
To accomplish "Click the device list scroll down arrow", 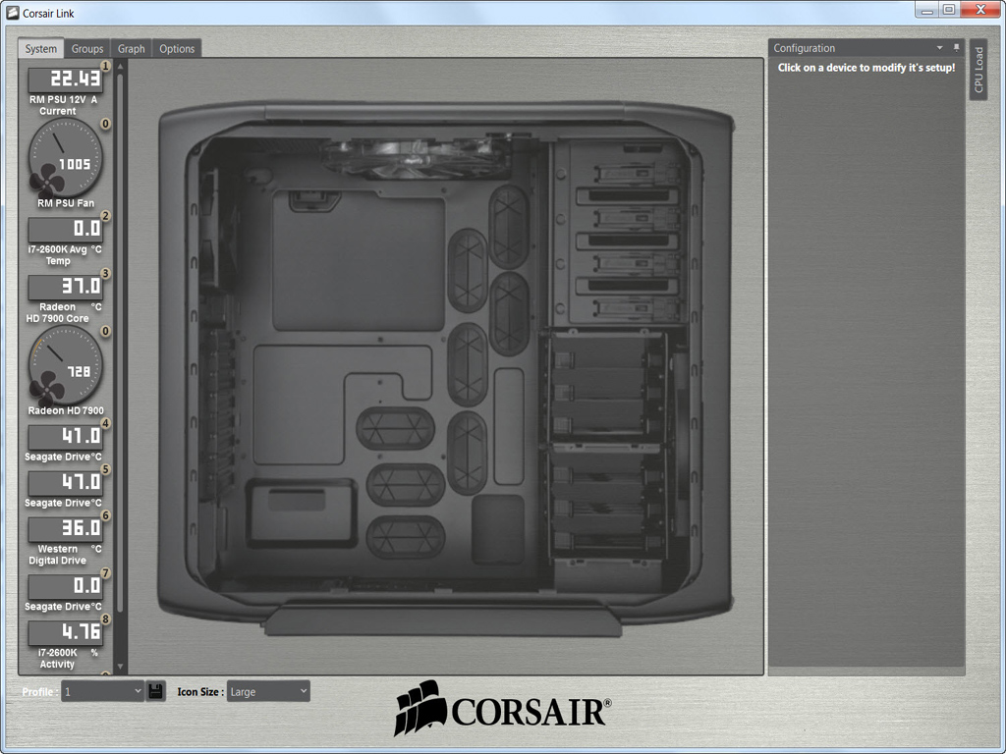I will (120, 667).
